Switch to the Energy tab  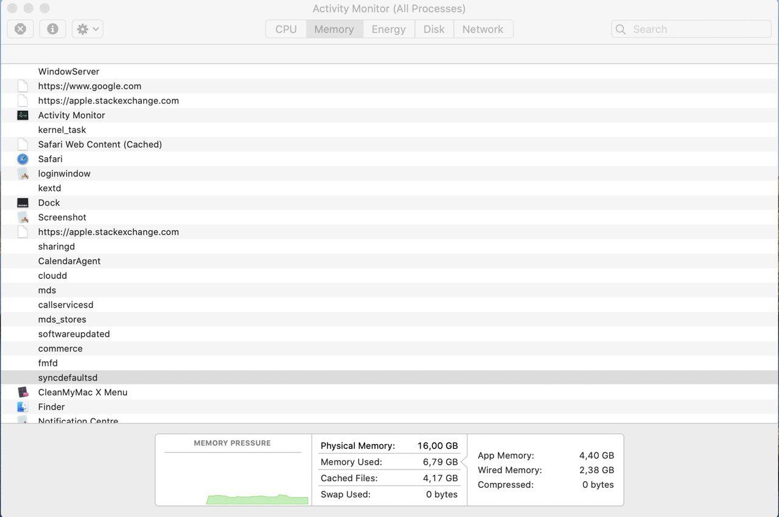pos(389,29)
